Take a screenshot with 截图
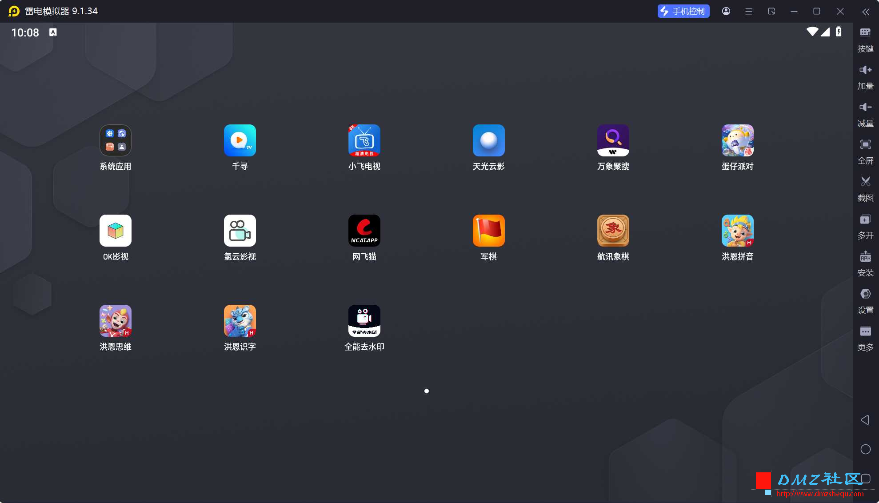The width and height of the screenshot is (879, 503). (x=865, y=188)
